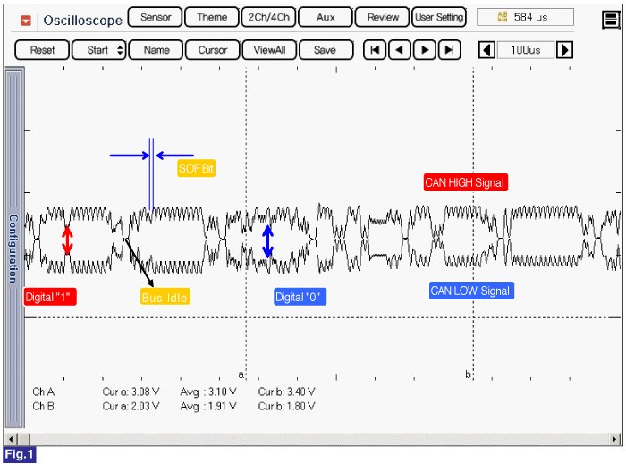
Task: Open the Start button's dropdown arrows
Action: click(120, 50)
